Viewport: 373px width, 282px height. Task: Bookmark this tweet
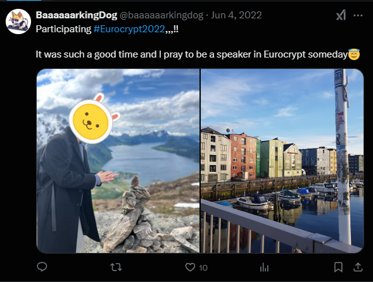(x=338, y=267)
